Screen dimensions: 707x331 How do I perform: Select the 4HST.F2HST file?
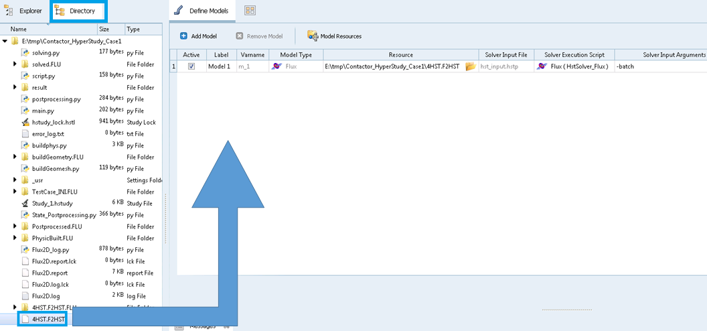pos(48,320)
